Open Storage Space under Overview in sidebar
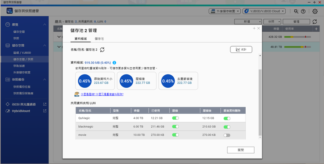Screen dimensions: 324x164 click(19, 32)
